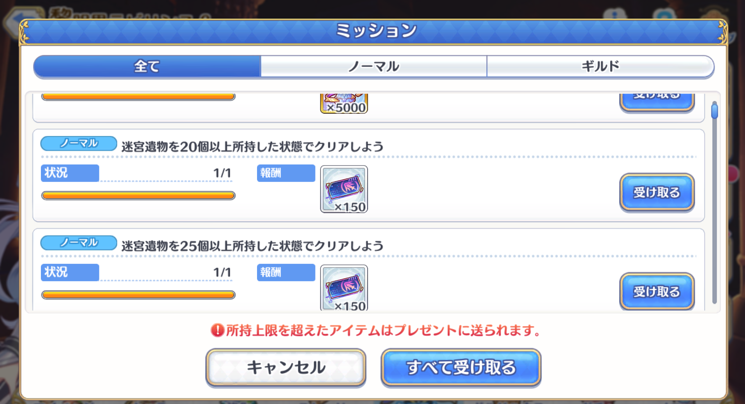Viewport: 745px width, 404px height.
Task: Click the ノーマル tag on 20-relic mission
Action: [x=79, y=143]
